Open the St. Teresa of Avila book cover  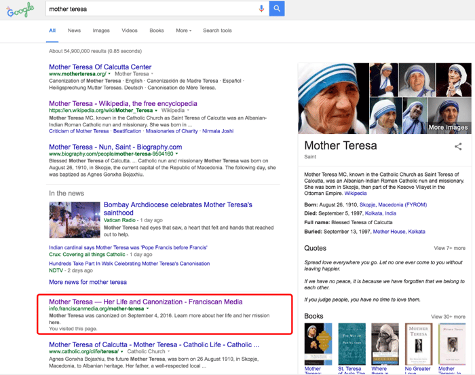pyautogui.click(x=351, y=344)
